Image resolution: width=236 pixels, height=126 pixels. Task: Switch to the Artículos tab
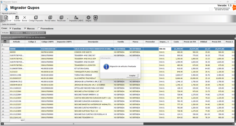pyautogui.click(x=5, y=33)
